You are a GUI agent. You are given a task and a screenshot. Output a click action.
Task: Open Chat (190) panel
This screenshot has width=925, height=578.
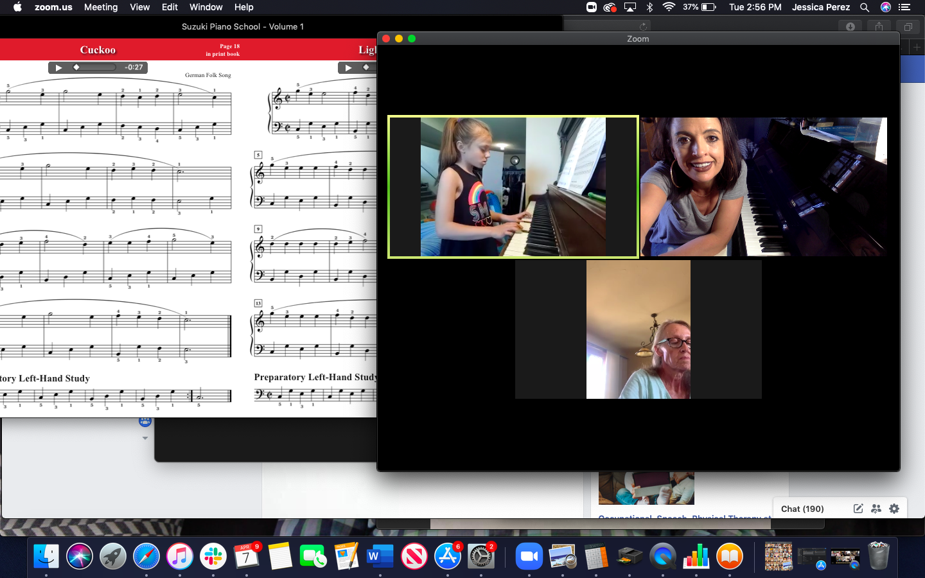(x=802, y=509)
